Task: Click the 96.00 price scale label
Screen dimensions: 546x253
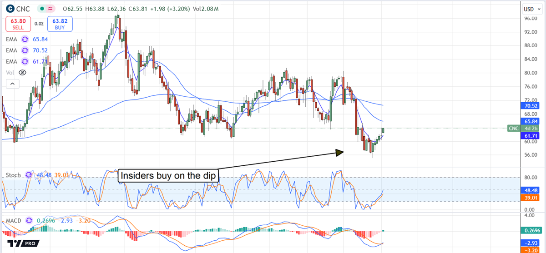Action: [x=531, y=19]
